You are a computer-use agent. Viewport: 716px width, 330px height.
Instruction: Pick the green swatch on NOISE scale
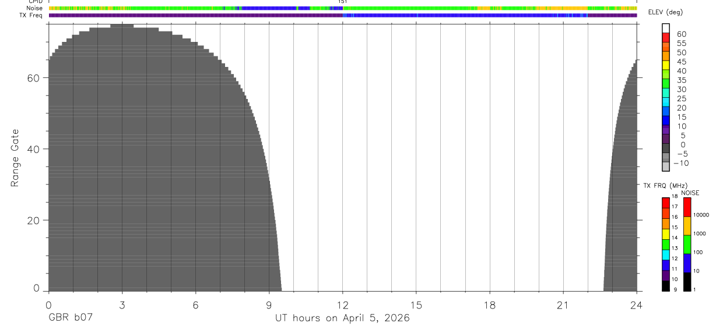tap(687, 244)
